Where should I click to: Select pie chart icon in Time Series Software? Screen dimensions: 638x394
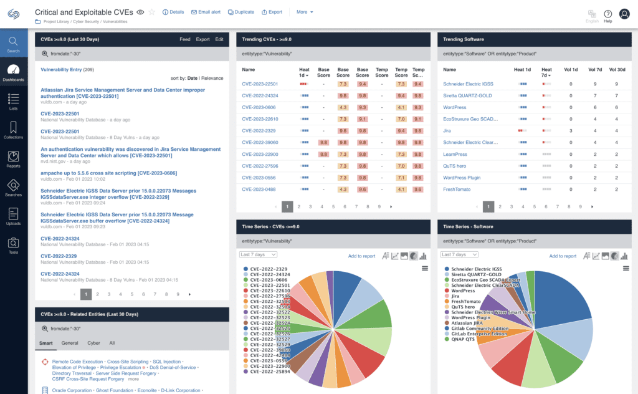[614, 256]
